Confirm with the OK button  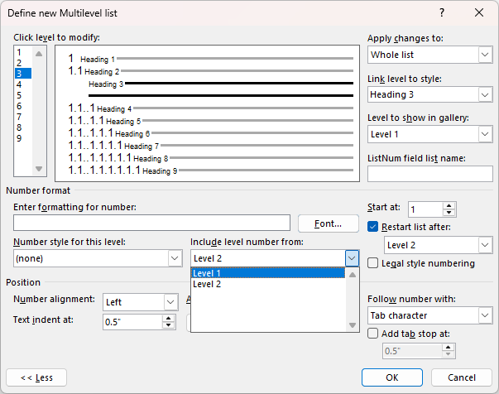[x=392, y=377]
